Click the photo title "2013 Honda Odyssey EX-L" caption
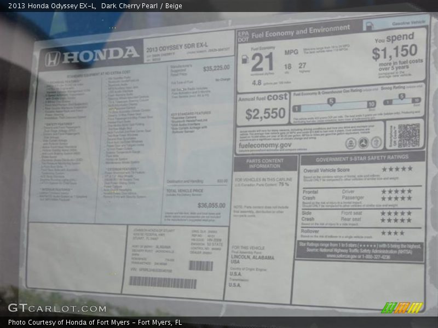Viewport: 438px width, 328px height. coord(52,6)
